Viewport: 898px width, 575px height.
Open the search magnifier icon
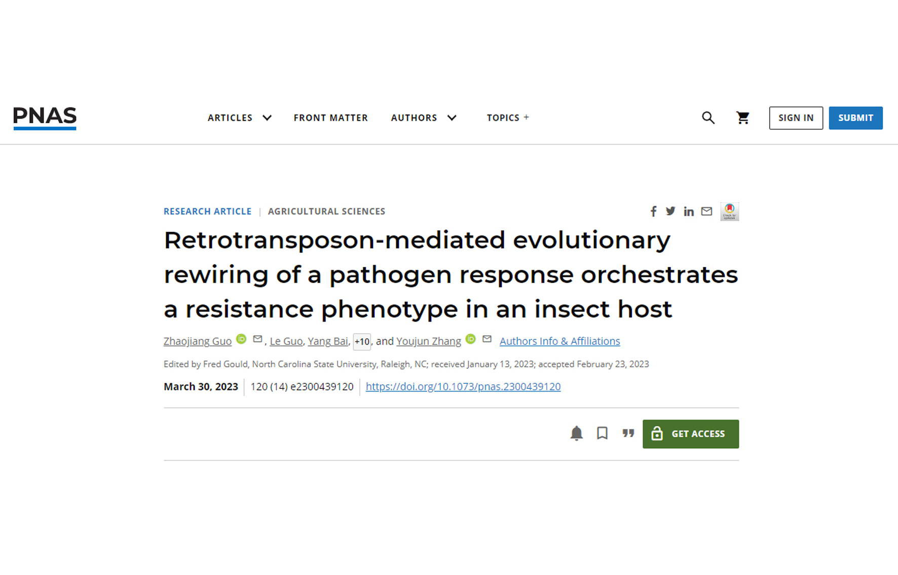point(708,118)
